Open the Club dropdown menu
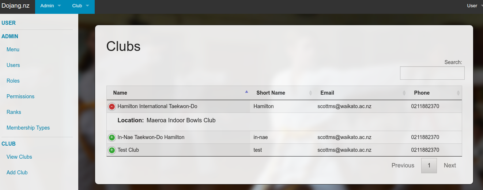Viewport: 483px width, 190px height. pos(80,6)
